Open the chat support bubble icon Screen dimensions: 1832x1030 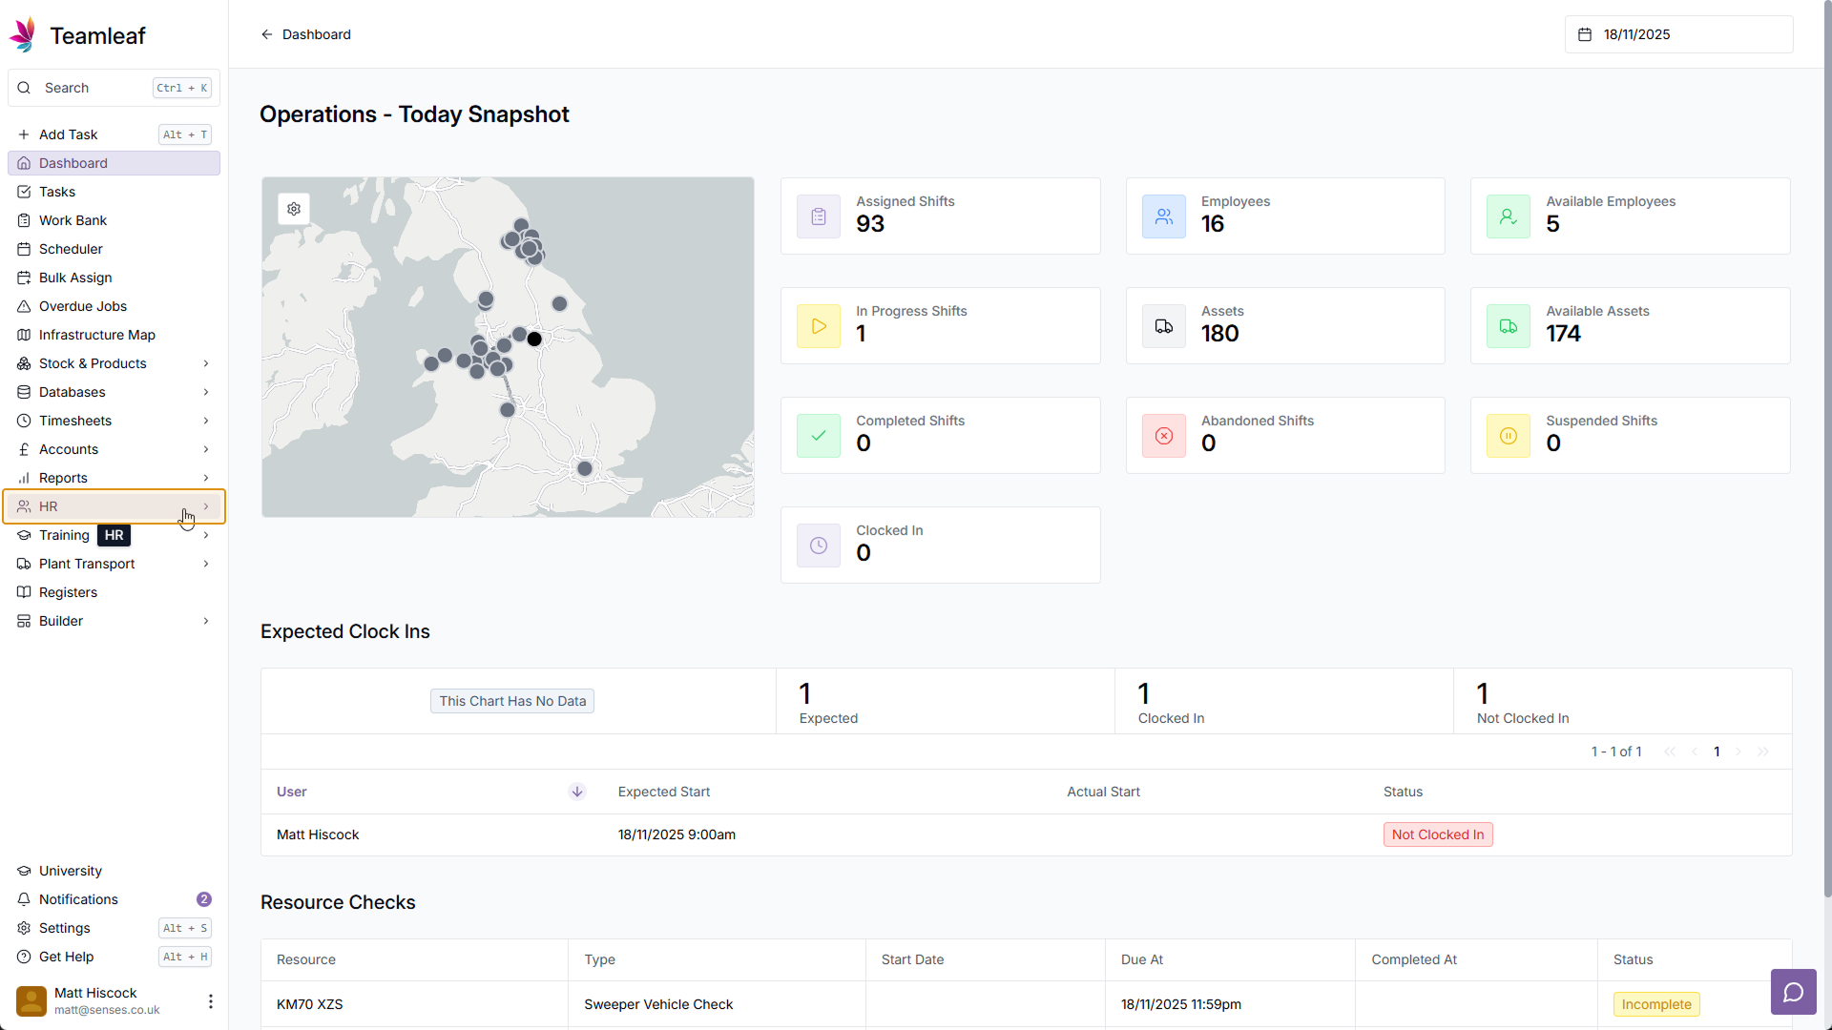click(1793, 992)
